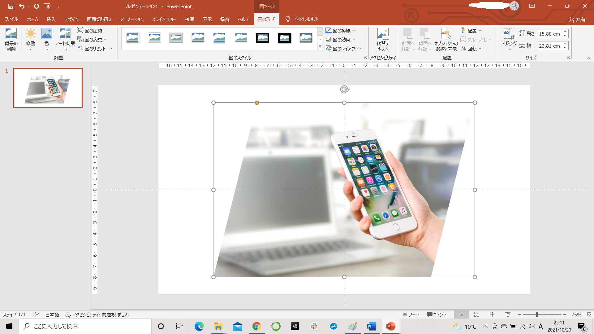594x334 pixels.
Task: Switch to slide sorter view
Action: click(477, 315)
